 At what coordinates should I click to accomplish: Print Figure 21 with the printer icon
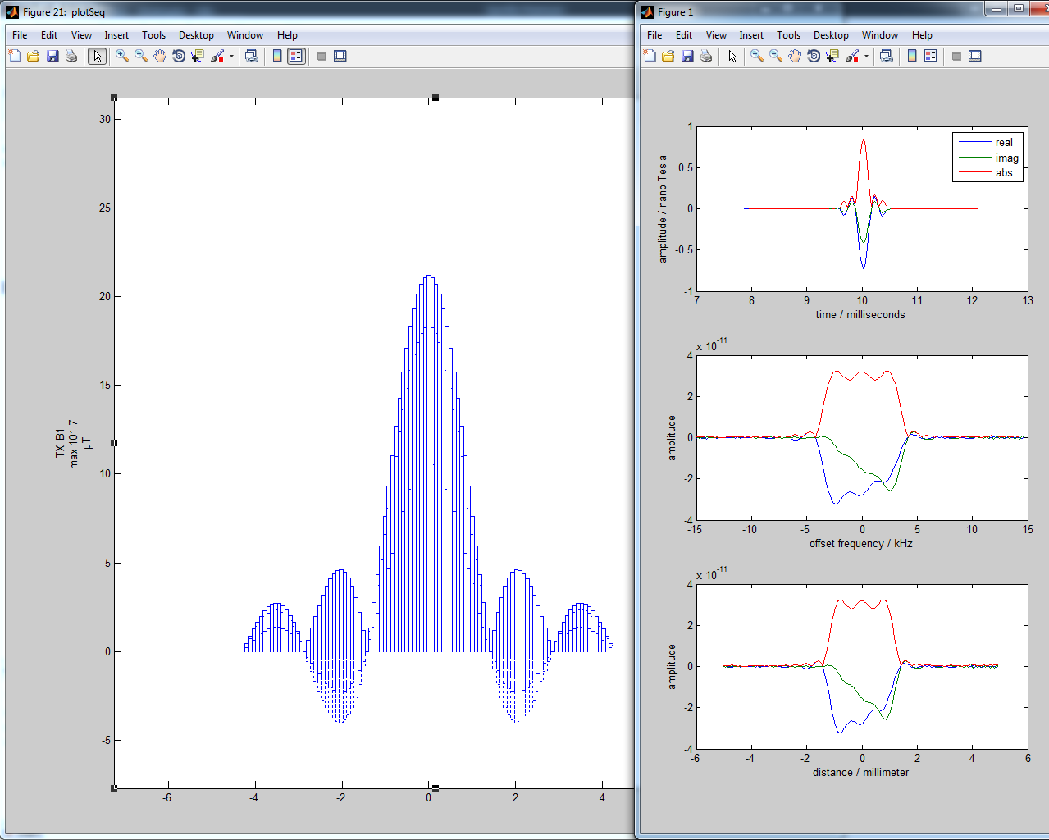71,56
